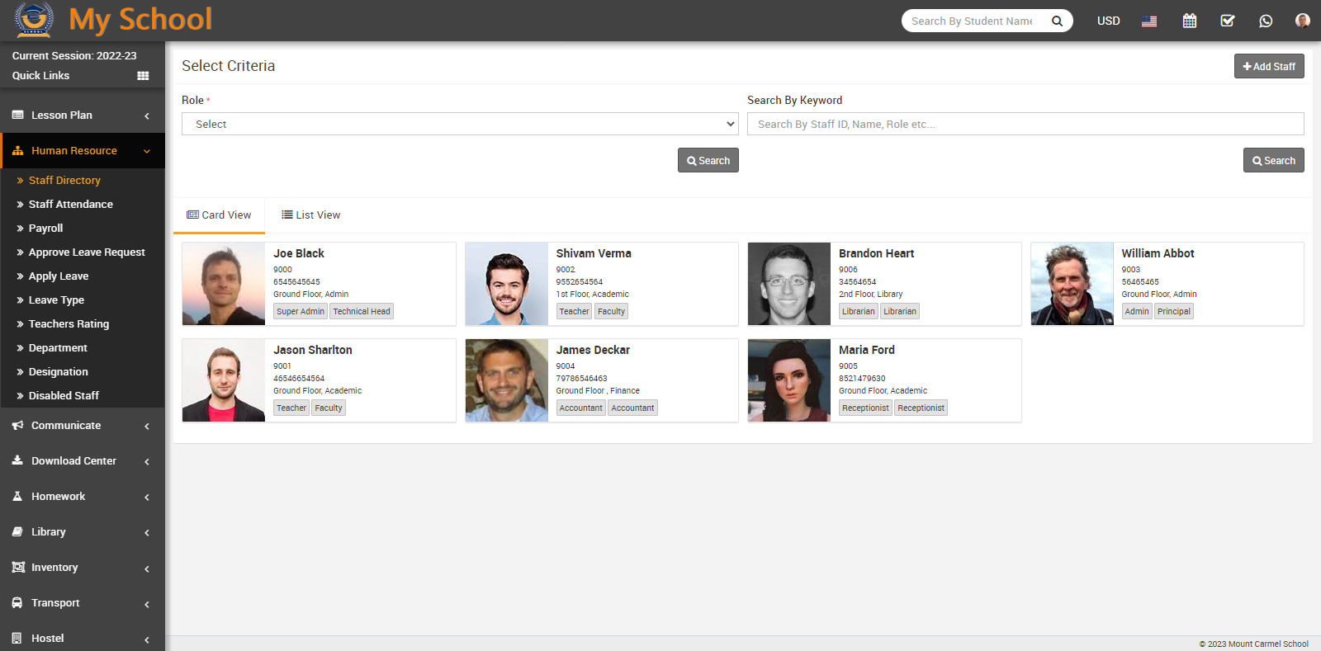Click the My School logo
The width and height of the screenshot is (1321, 651).
point(113,20)
